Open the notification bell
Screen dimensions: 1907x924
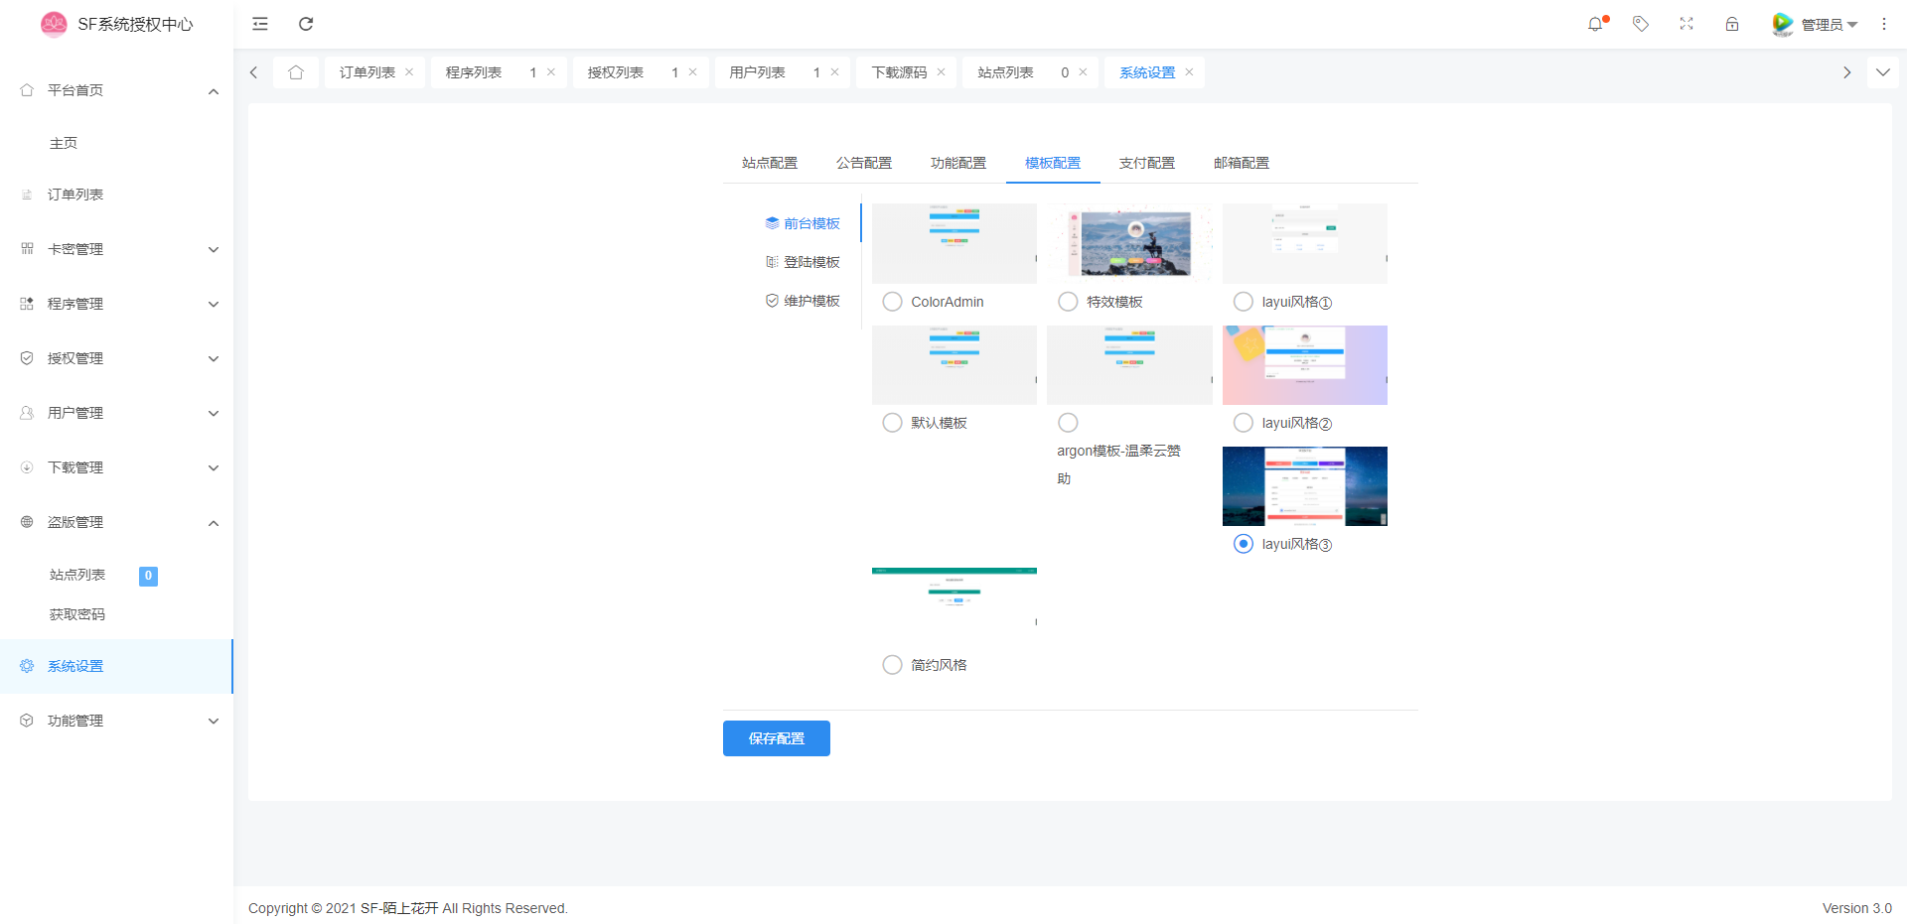point(1595,24)
